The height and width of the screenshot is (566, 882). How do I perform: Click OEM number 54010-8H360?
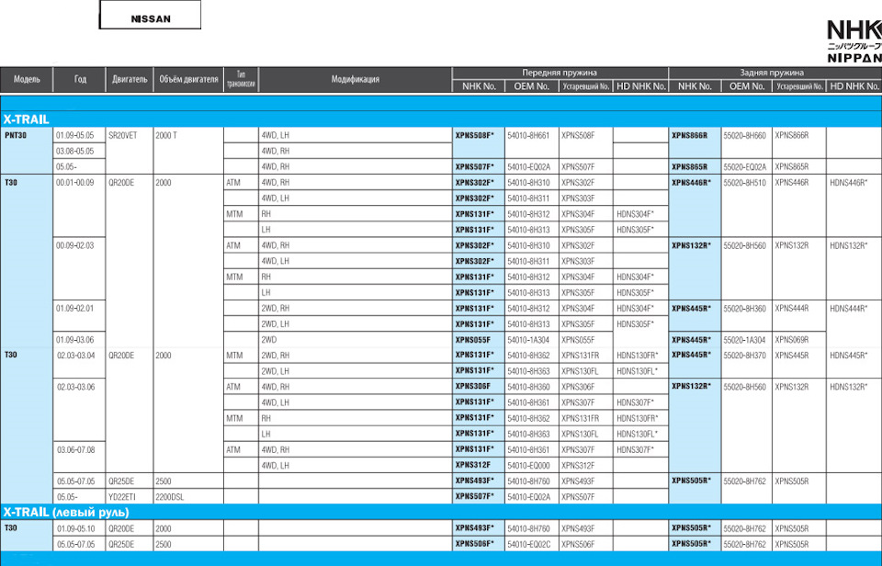[x=528, y=387]
